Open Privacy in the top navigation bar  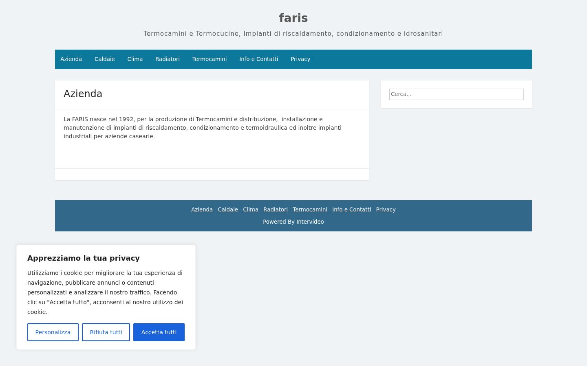click(300, 59)
